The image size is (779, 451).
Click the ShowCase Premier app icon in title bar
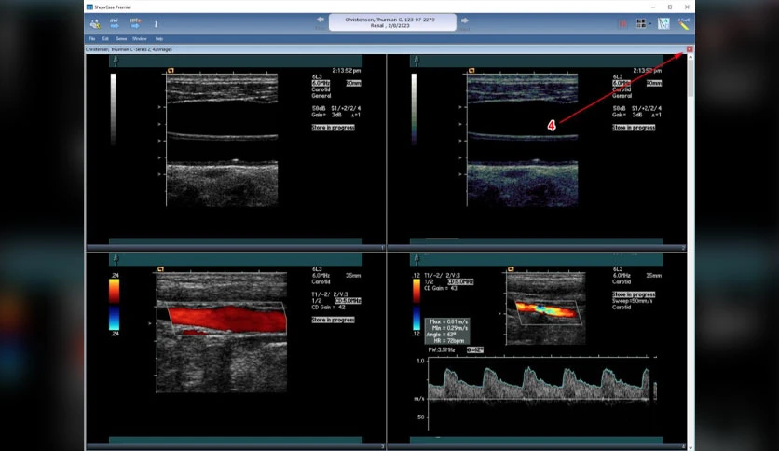point(89,7)
